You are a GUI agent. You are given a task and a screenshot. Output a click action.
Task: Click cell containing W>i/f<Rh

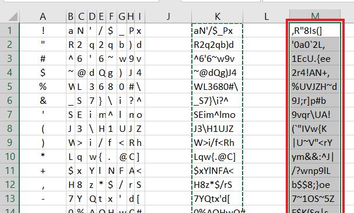coord(217,142)
